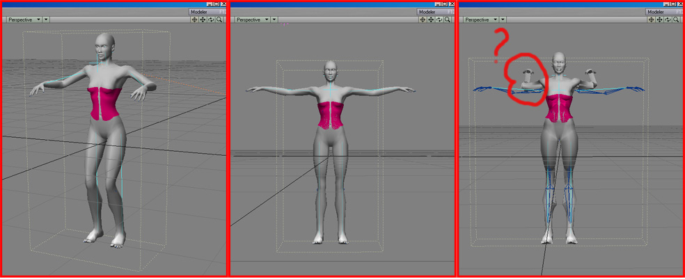Viewport: 685px width, 279px height.
Task: Click the move view icon in left window
Action: coord(203,19)
